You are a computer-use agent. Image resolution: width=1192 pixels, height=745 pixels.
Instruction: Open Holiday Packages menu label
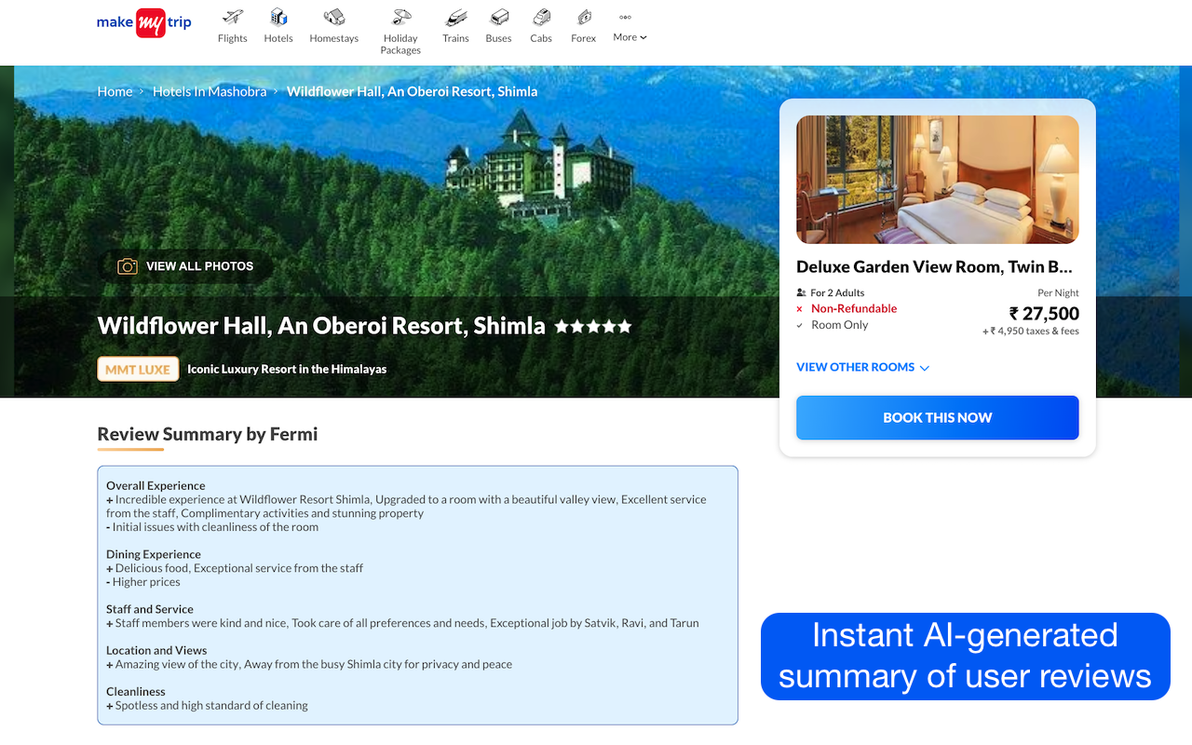click(x=400, y=45)
